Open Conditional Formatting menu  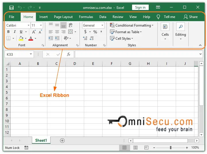click(x=131, y=25)
